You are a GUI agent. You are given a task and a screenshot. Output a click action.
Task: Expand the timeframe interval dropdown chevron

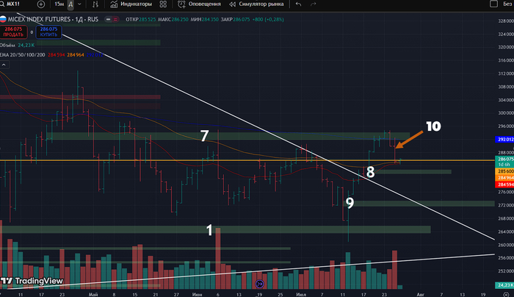80,4
